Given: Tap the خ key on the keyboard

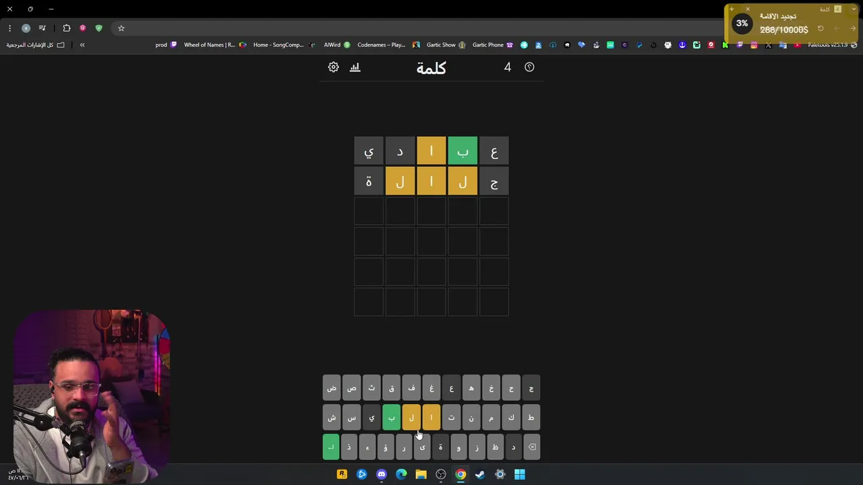Looking at the screenshot, I should [x=491, y=388].
